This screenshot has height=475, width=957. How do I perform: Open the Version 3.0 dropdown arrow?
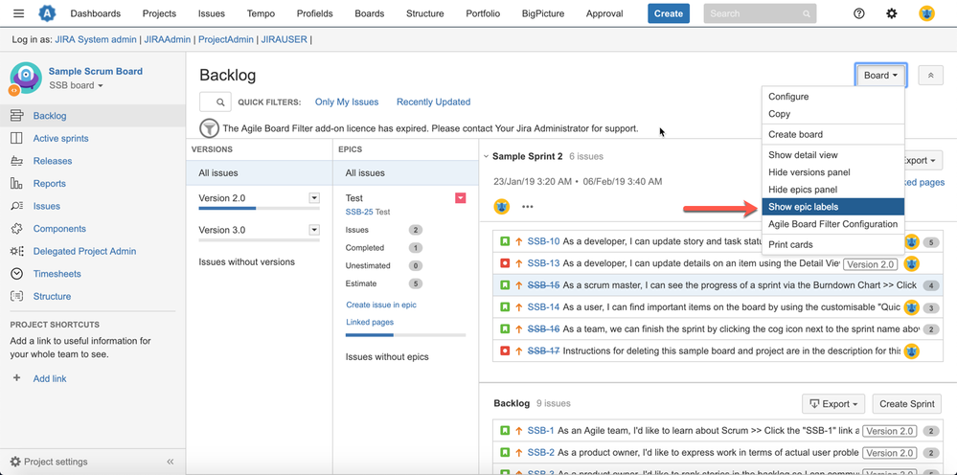click(x=314, y=230)
